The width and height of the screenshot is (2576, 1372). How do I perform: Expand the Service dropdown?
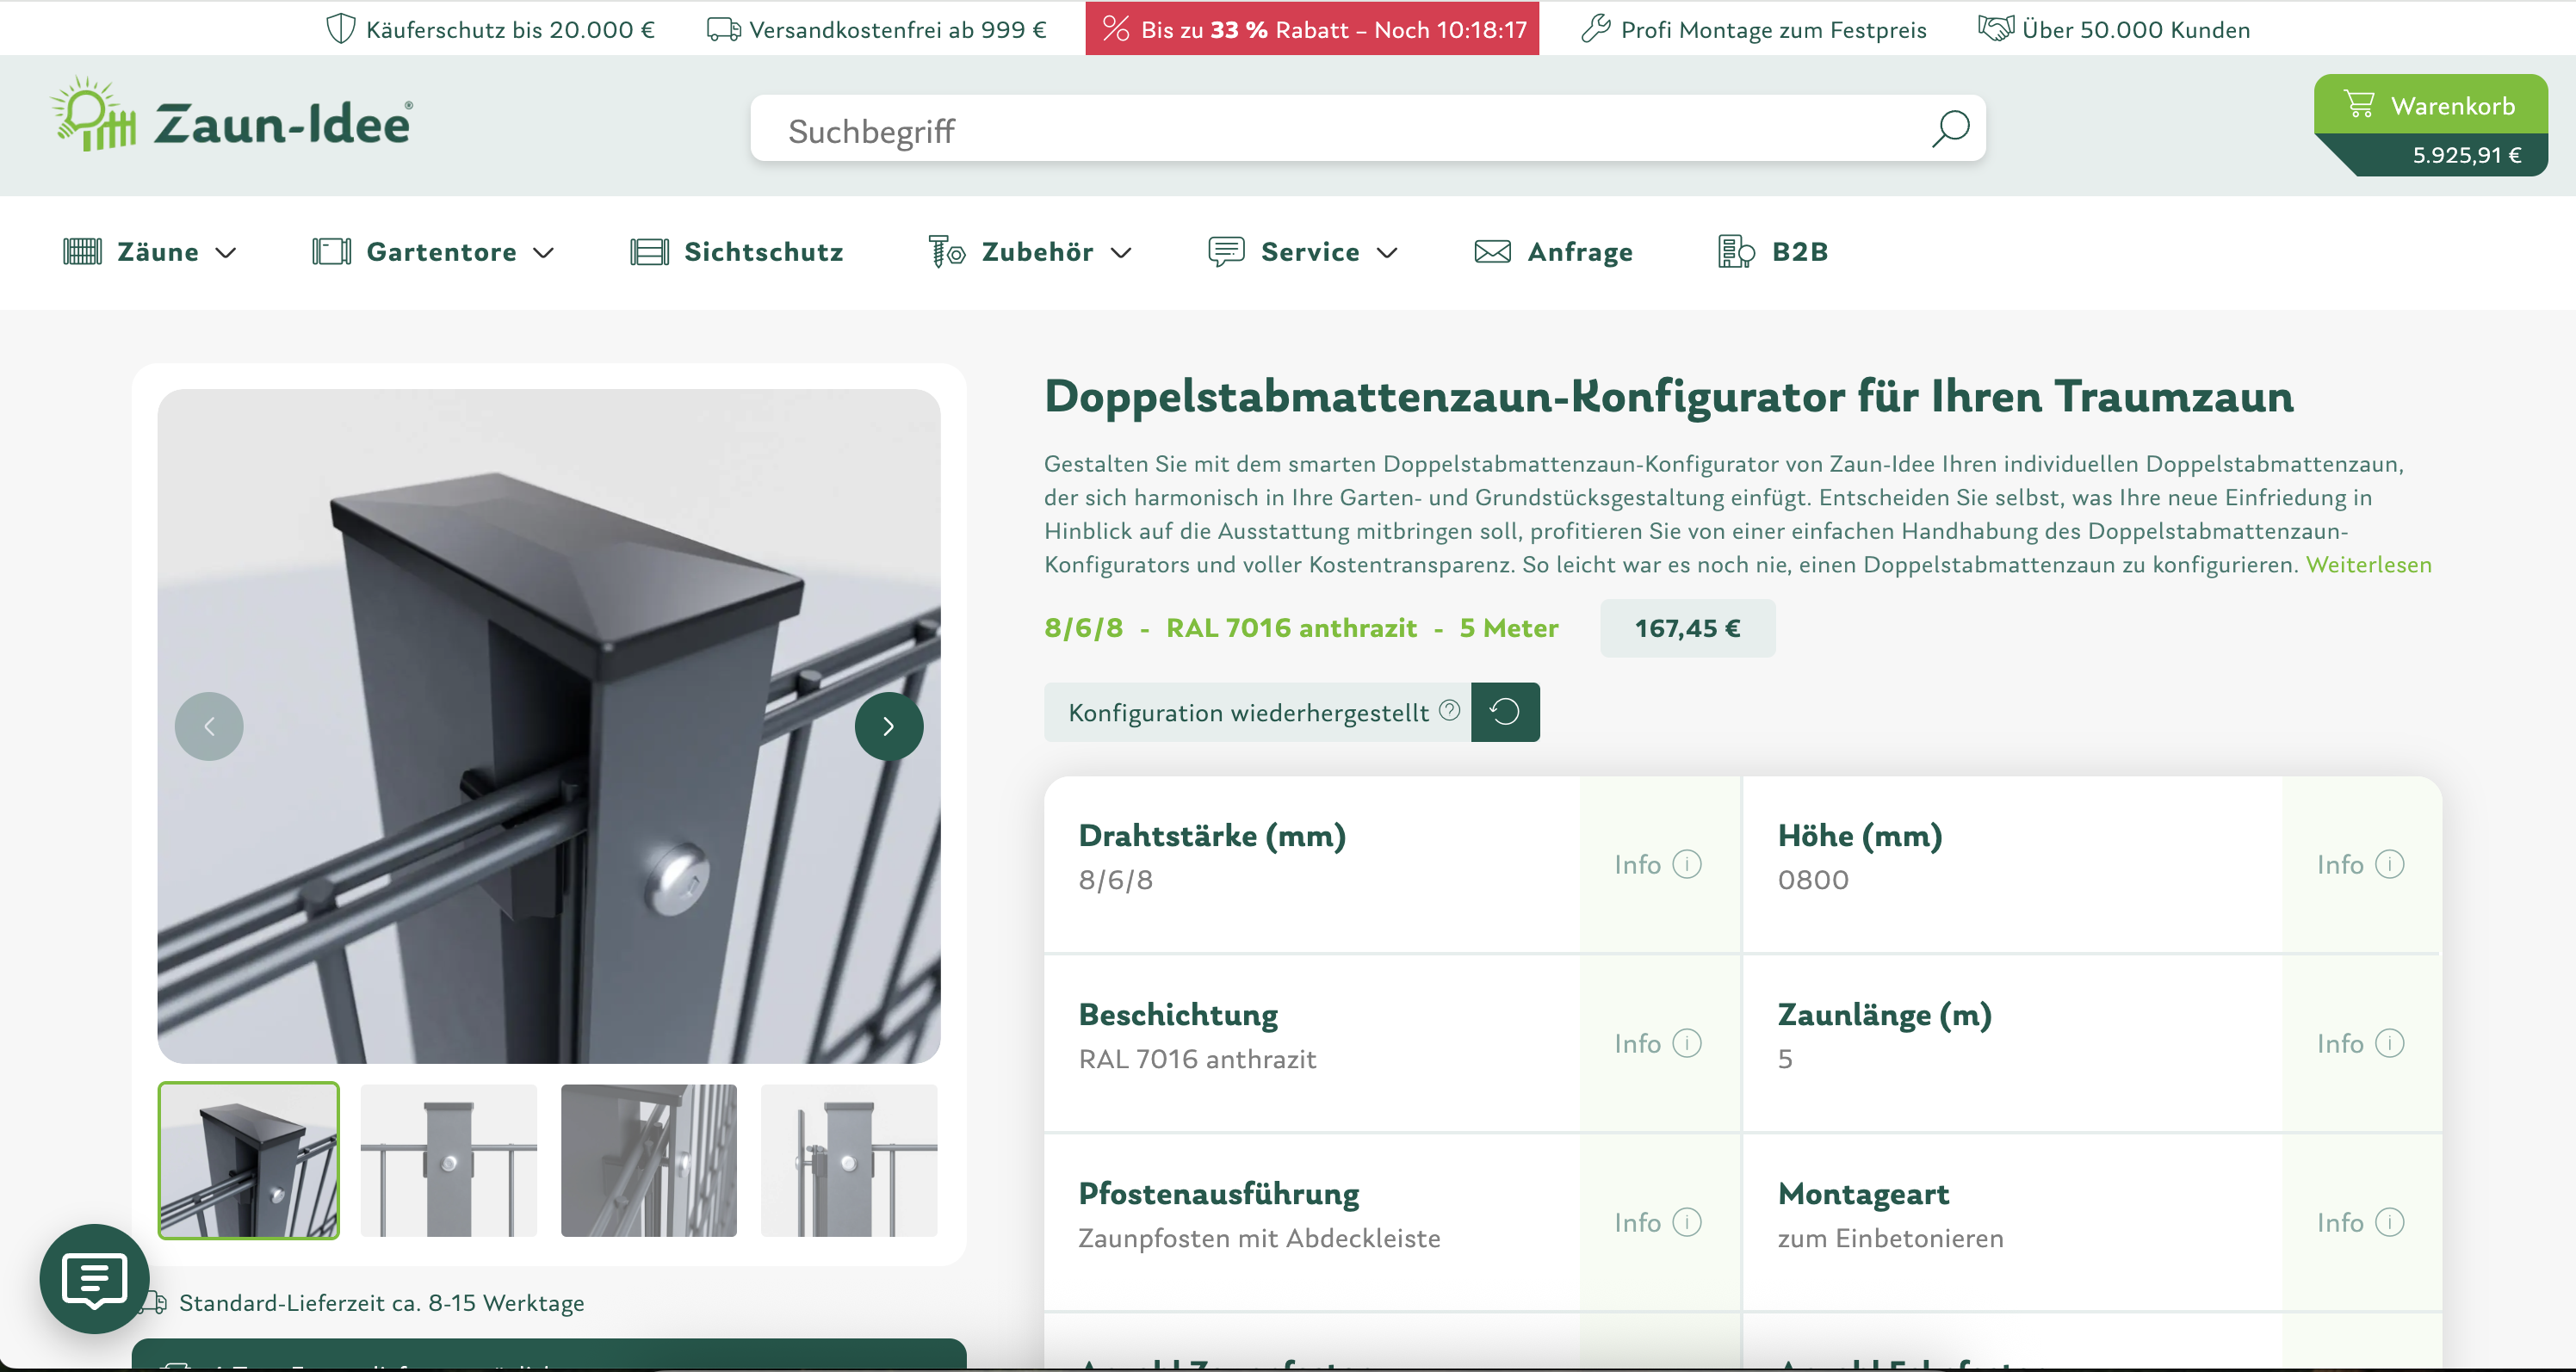point(1389,253)
